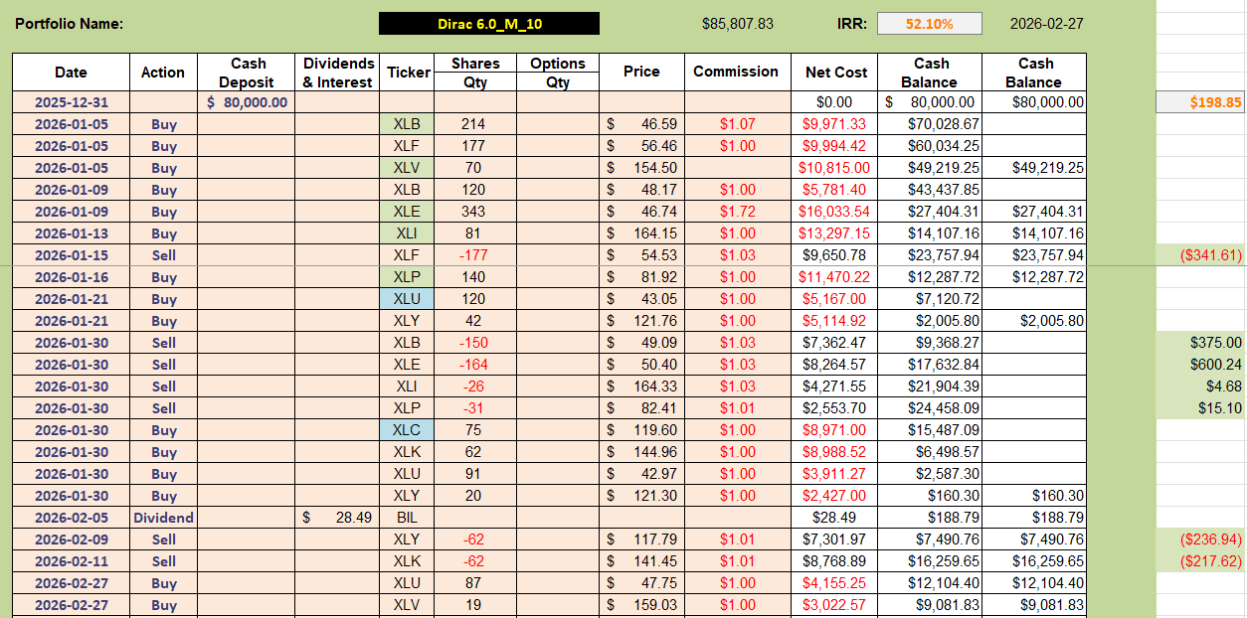Screen dimensions: 1247x618
Task: Select the XLF ticker in the Buy row
Action: click(406, 146)
